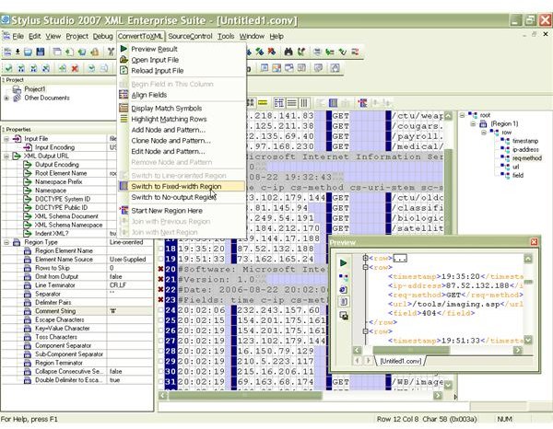Collapse the second row element in Preview
The height and width of the screenshot is (429, 553).
365,267
